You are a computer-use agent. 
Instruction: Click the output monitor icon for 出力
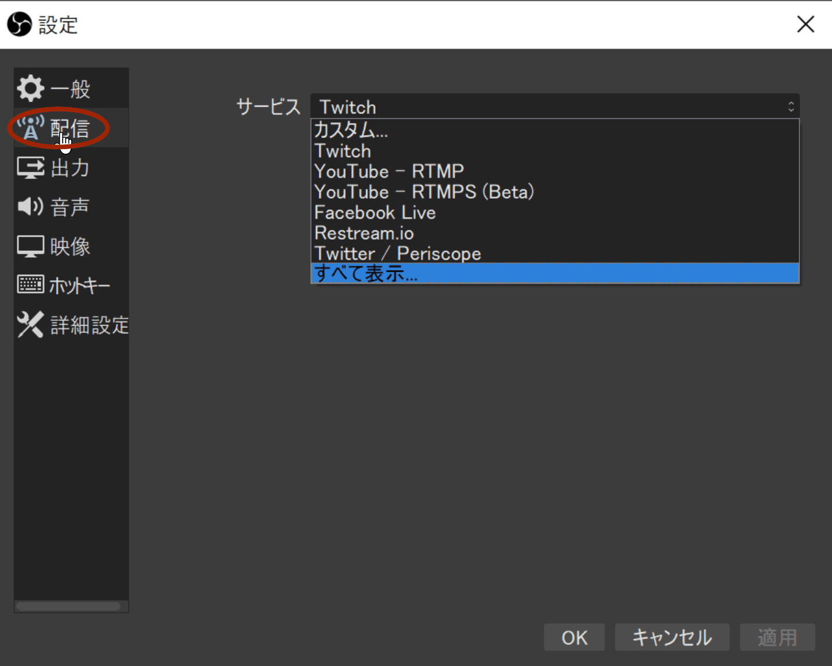coord(30,168)
